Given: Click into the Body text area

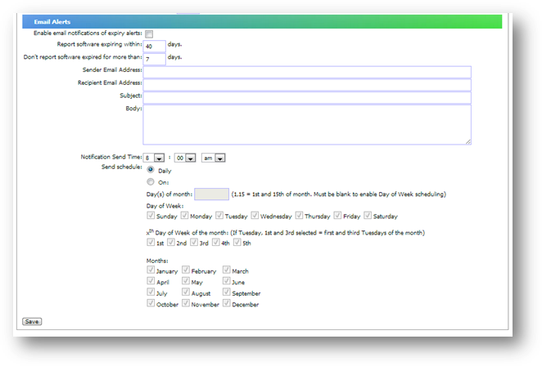Looking at the screenshot, I should click(307, 124).
